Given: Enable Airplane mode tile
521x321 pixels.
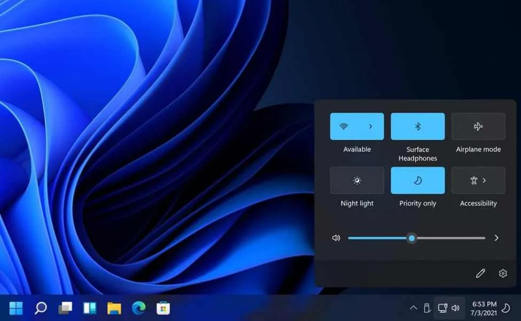Looking at the screenshot, I should pyautogui.click(x=478, y=126).
